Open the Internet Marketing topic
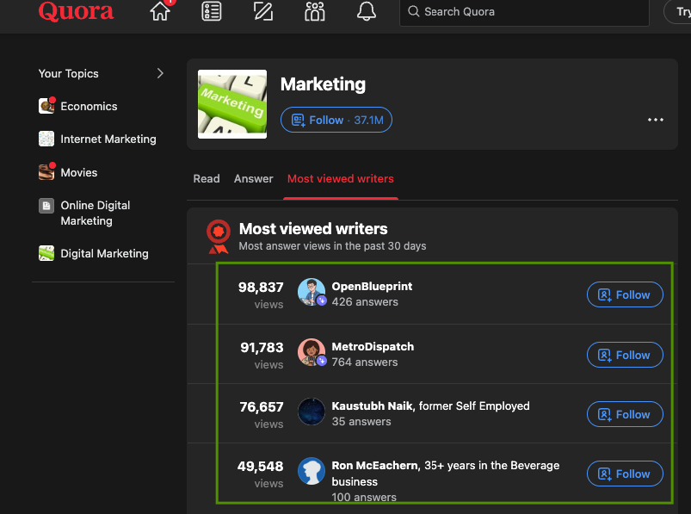691x514 pixels. [x=108, y=139]
